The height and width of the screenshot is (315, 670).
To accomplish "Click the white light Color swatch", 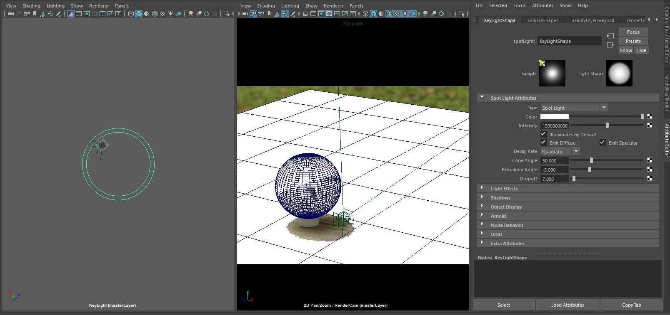I will point(554,117).
